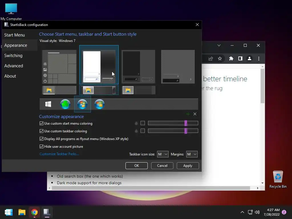Click the browser vertical scrollbar thumb
This screenshot has width=292, height=219.
click(262, 86)
